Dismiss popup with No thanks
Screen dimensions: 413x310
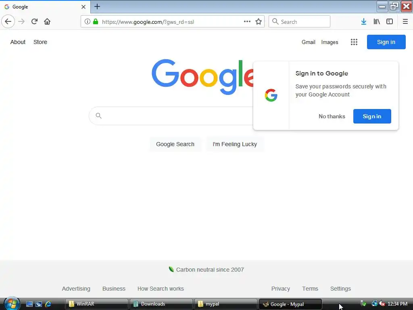point(332,116)
